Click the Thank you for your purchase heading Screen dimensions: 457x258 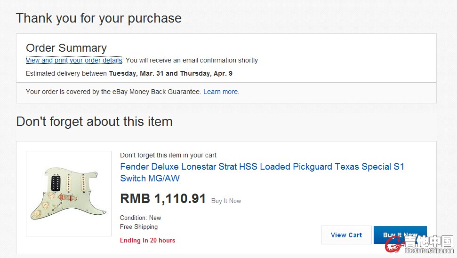coord(99,18)
